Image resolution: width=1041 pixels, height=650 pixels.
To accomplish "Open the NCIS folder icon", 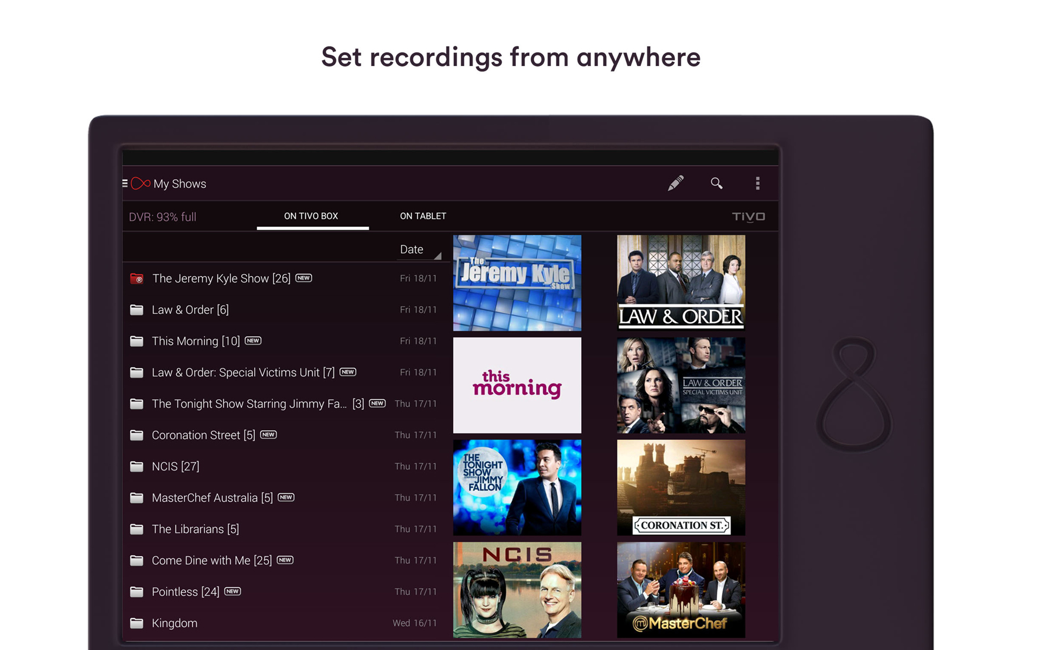I will point(136,466).
